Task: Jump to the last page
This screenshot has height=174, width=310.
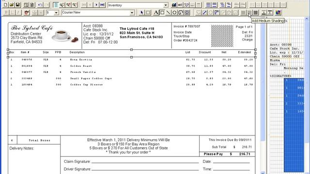Action: click(102, 5)
